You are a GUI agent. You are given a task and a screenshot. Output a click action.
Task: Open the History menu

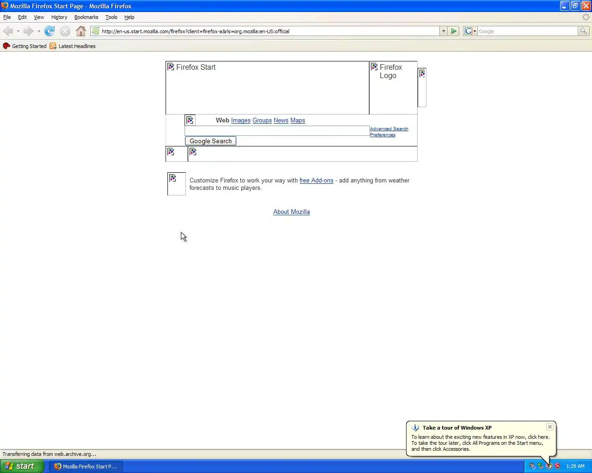[59, 17]
